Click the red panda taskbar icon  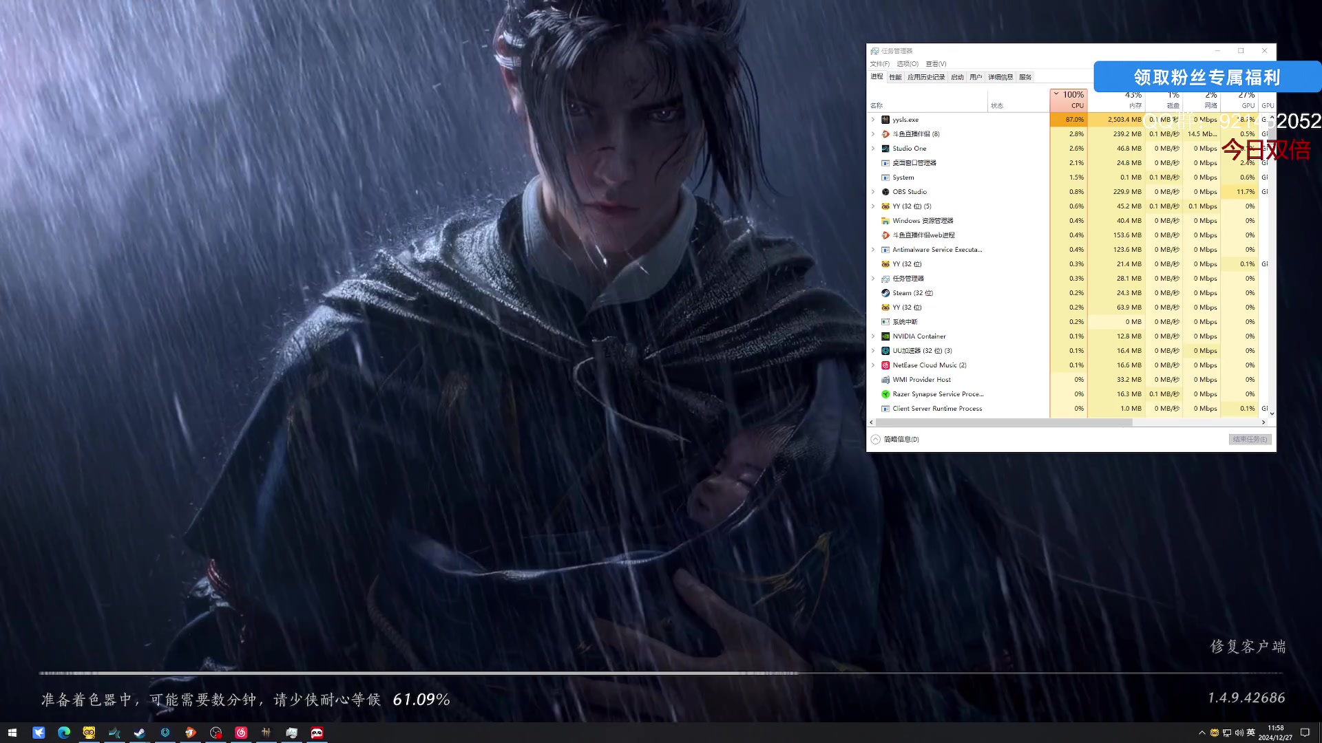[317, 733]
